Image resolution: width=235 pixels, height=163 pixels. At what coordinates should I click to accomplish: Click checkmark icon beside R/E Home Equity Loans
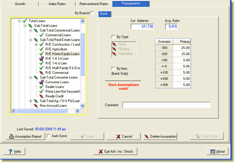[x=42, y=54]
